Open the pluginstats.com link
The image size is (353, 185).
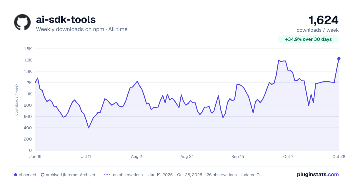[x=318, y=174]
